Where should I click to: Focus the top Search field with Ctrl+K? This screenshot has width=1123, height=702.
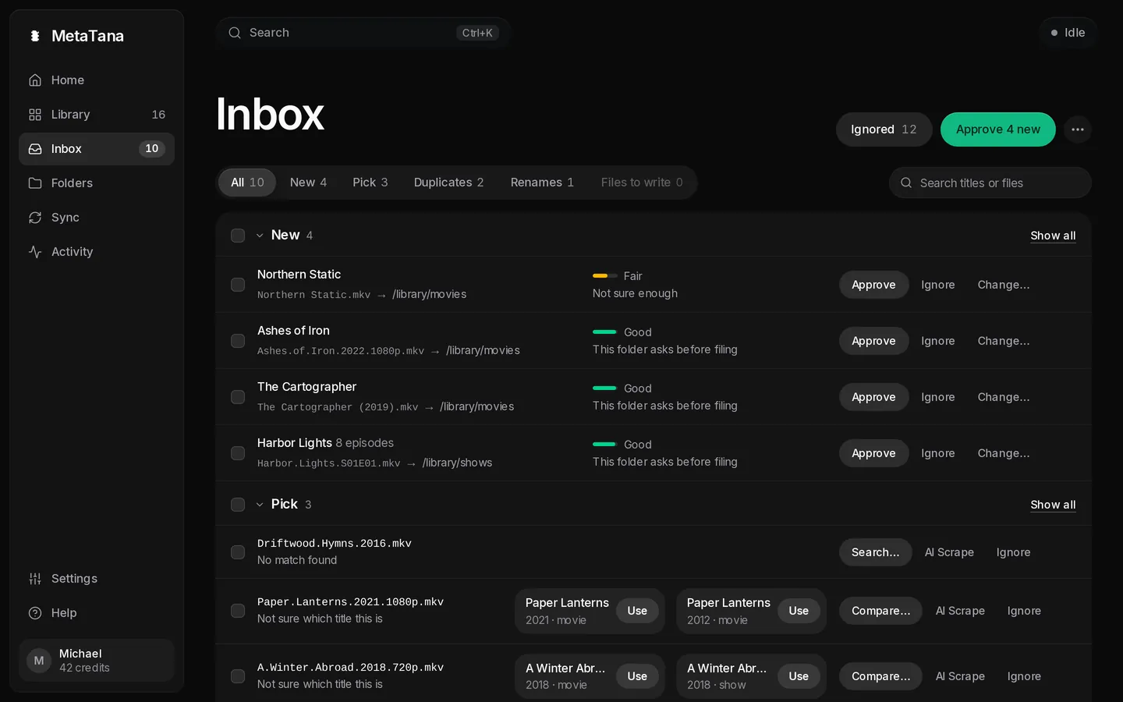click(x=363, y=33)
